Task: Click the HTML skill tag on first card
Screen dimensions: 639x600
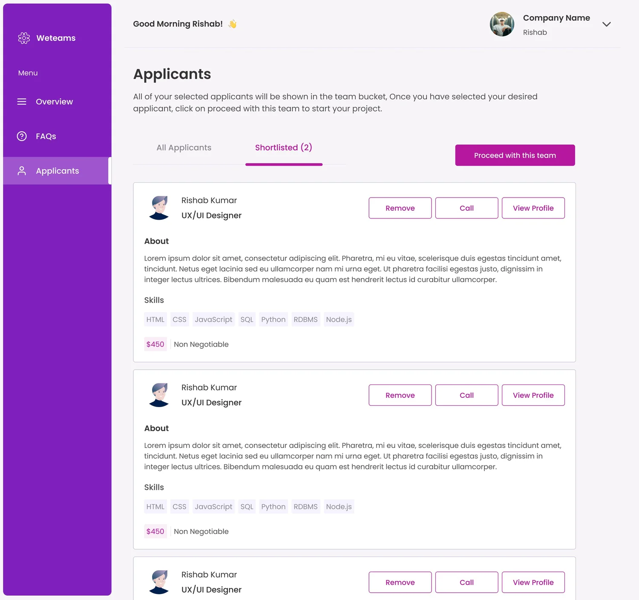Action: tap(155, 319)
